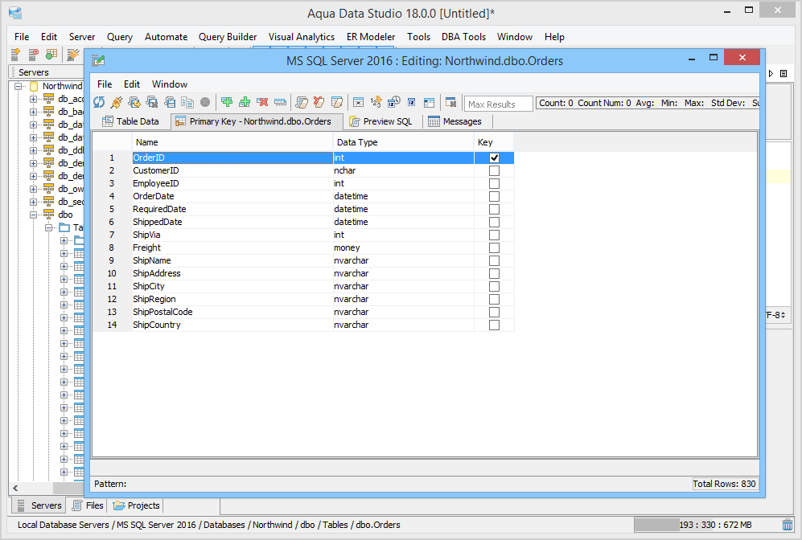Click the refresh icon in editor toolbar
This screenshot has height=540, width=802.
pos(99,102)
